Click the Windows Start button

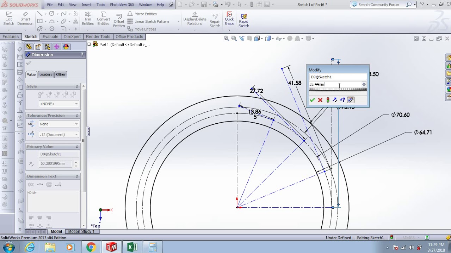click(8, 247)
